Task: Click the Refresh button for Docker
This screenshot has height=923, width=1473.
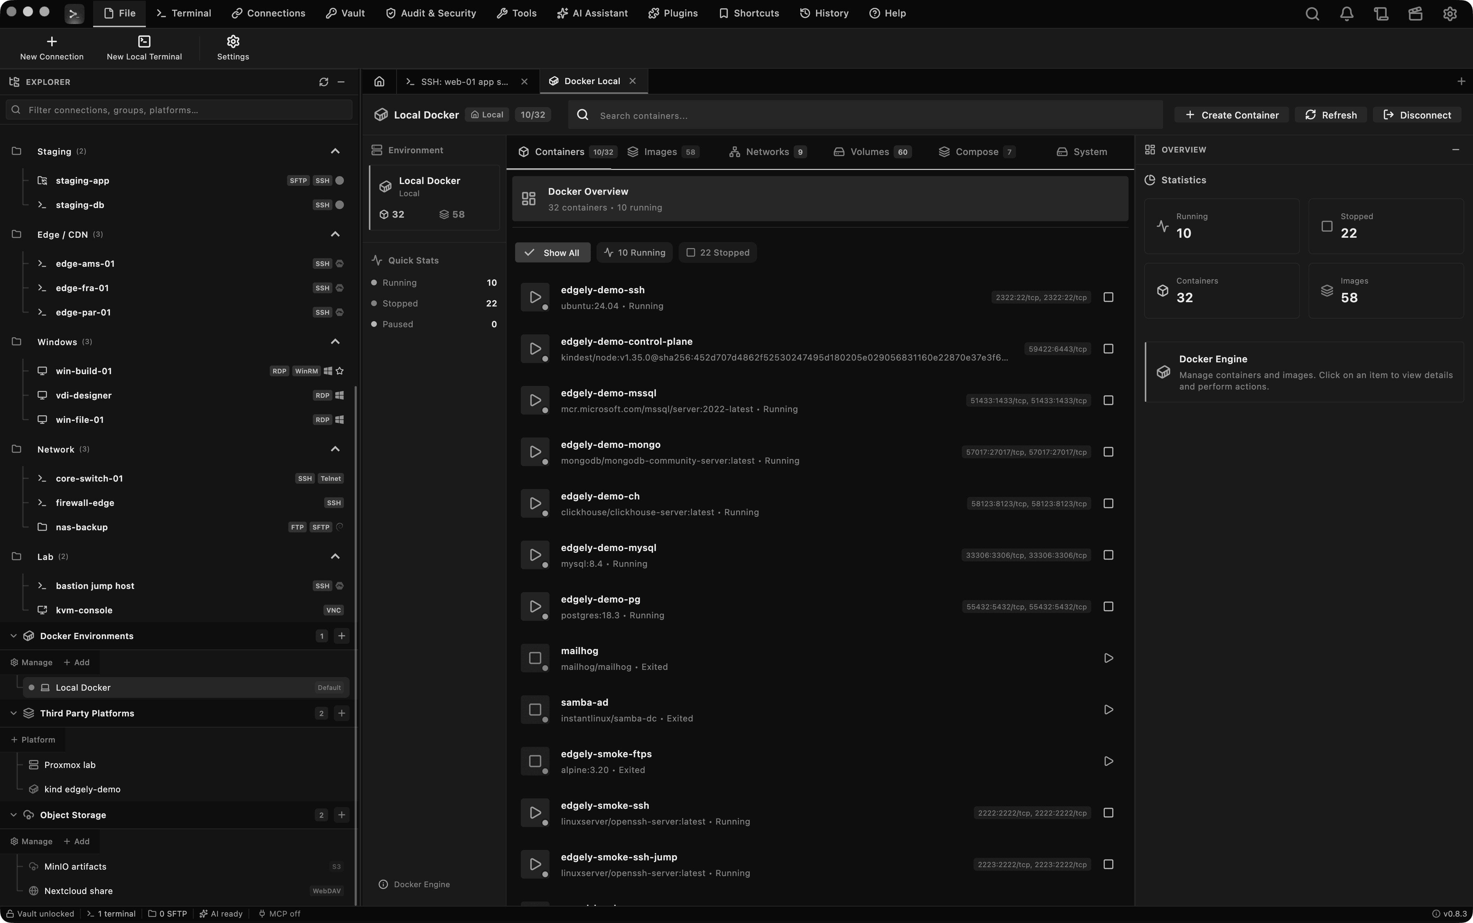Action: click(x=1331, y=115)
